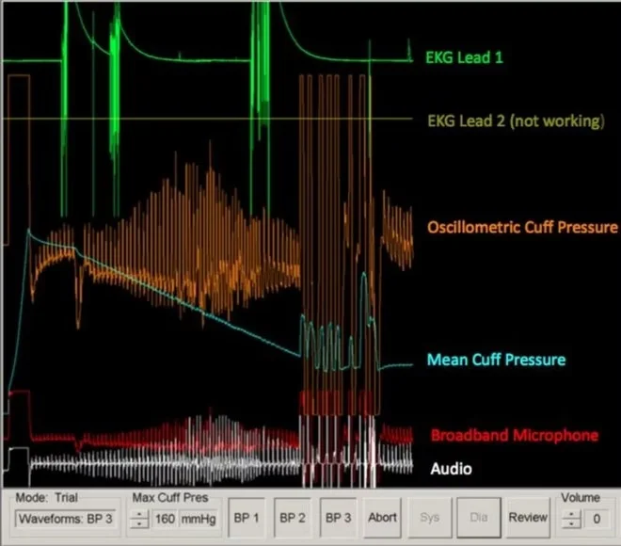Open Review mode
This screenshot has width=621, height=546.
point(528,518)
